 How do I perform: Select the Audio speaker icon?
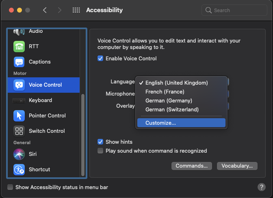click(x=19, y=32)
